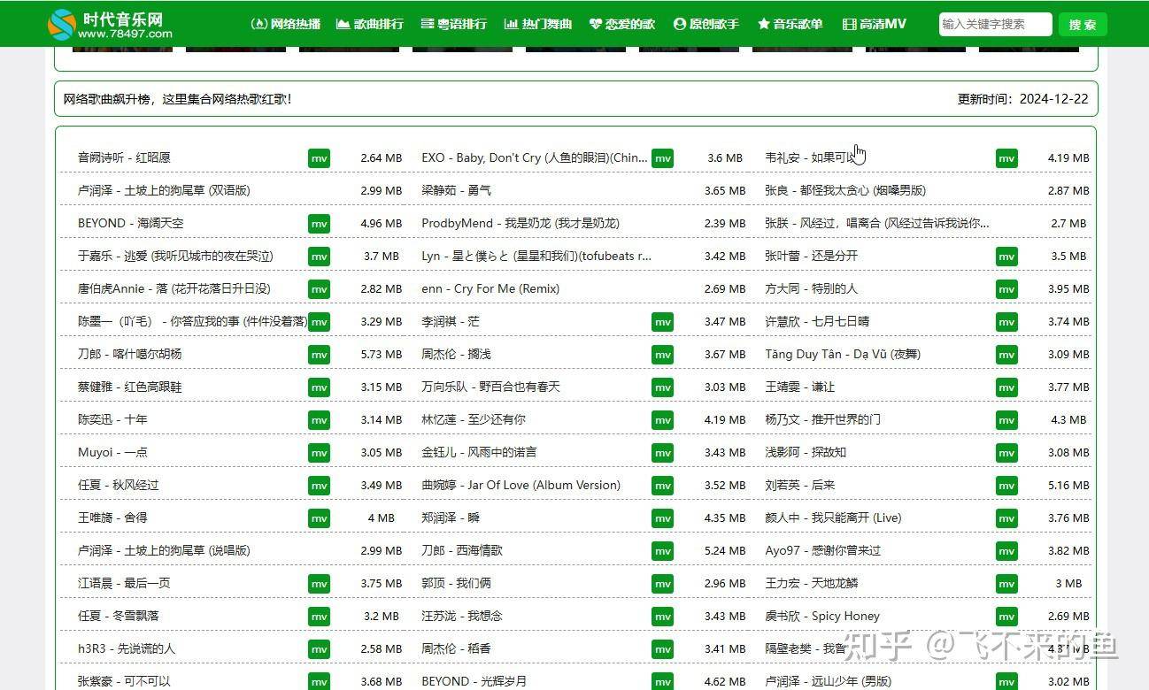1149x690 pixels.
Task: Open mv icon for Muyoi - 一点
Action: coord(319,453)
